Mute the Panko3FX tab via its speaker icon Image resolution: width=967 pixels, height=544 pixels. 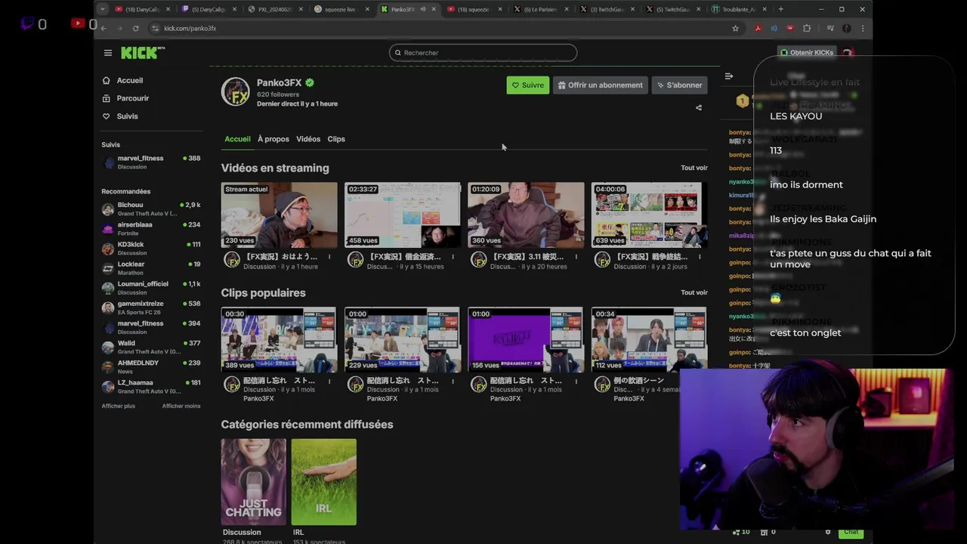pos(423,9)
